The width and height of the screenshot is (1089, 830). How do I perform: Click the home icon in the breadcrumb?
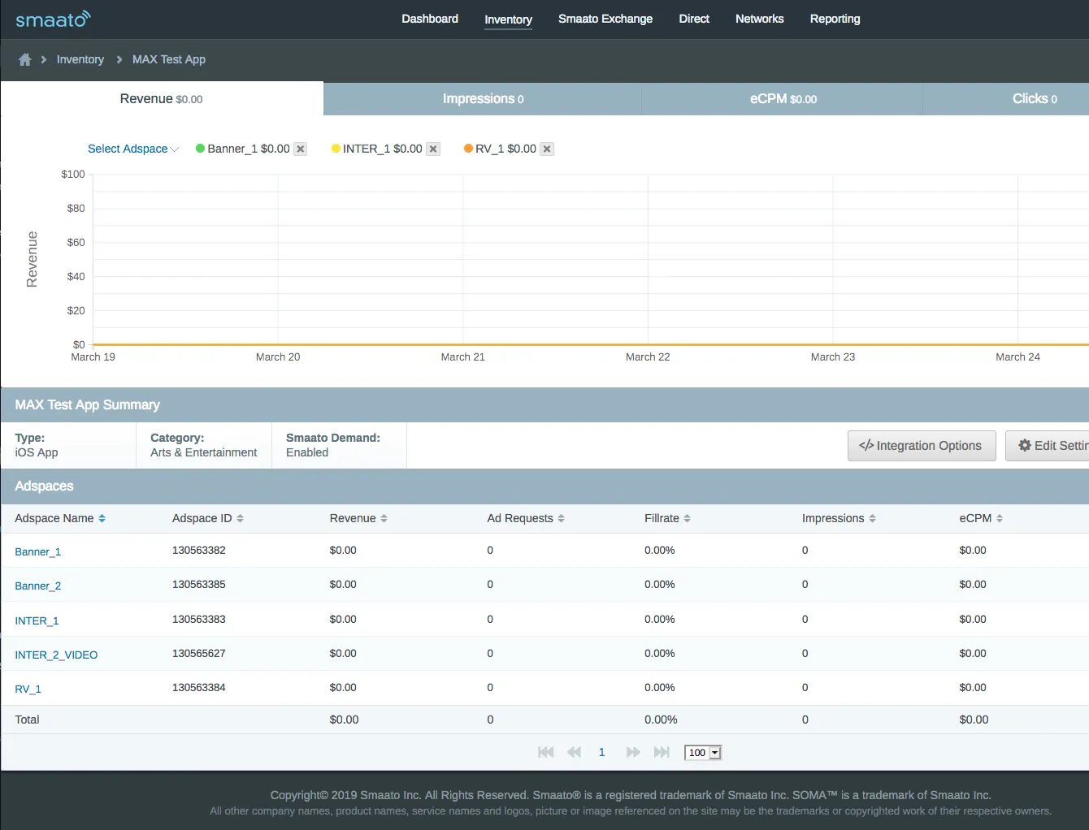[x=24, y=59]
